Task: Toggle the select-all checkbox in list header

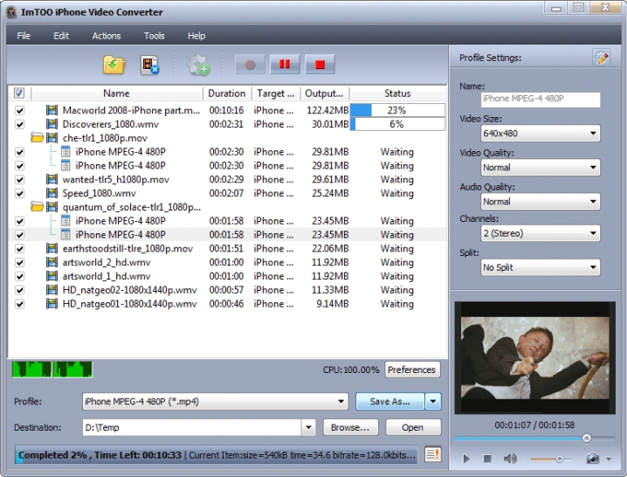Action: pos(20,93)
